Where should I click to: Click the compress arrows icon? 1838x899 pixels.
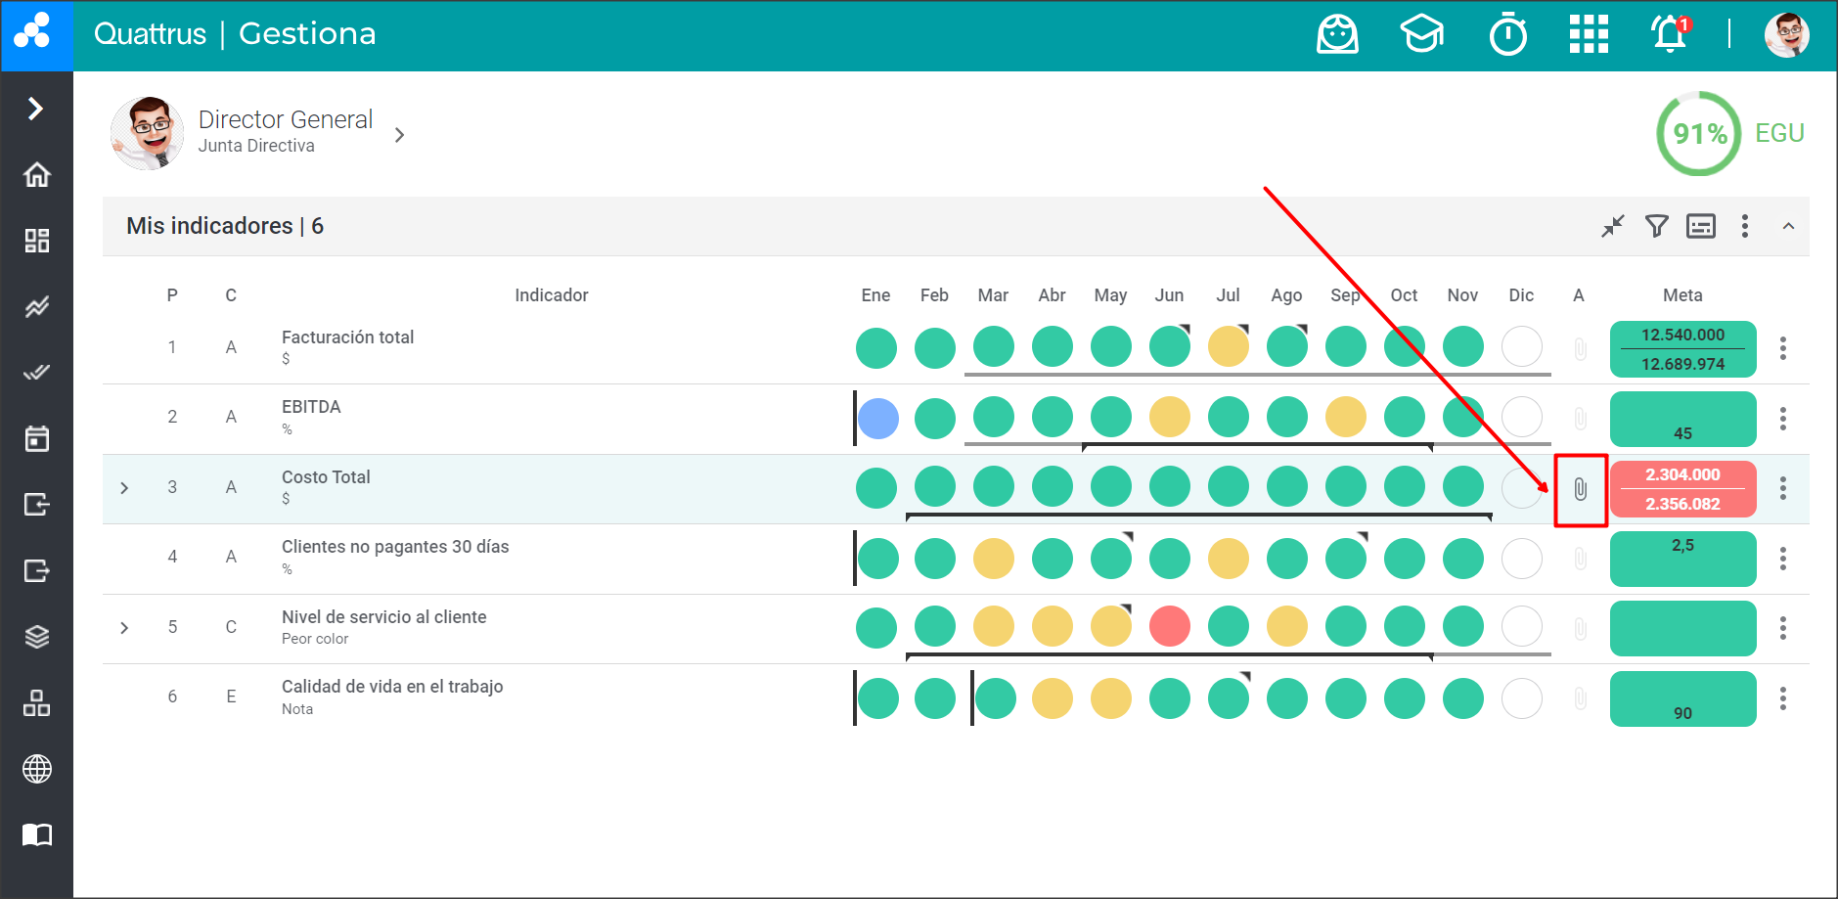(1612, 227)
